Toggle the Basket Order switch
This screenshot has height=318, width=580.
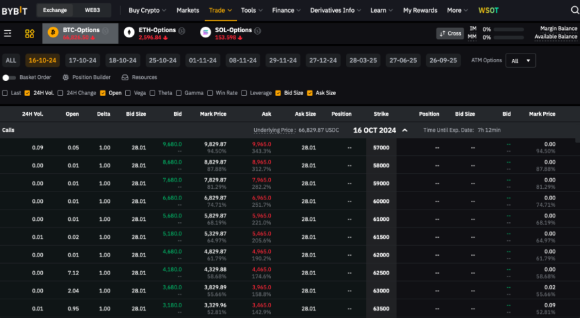tap(9, 78)
